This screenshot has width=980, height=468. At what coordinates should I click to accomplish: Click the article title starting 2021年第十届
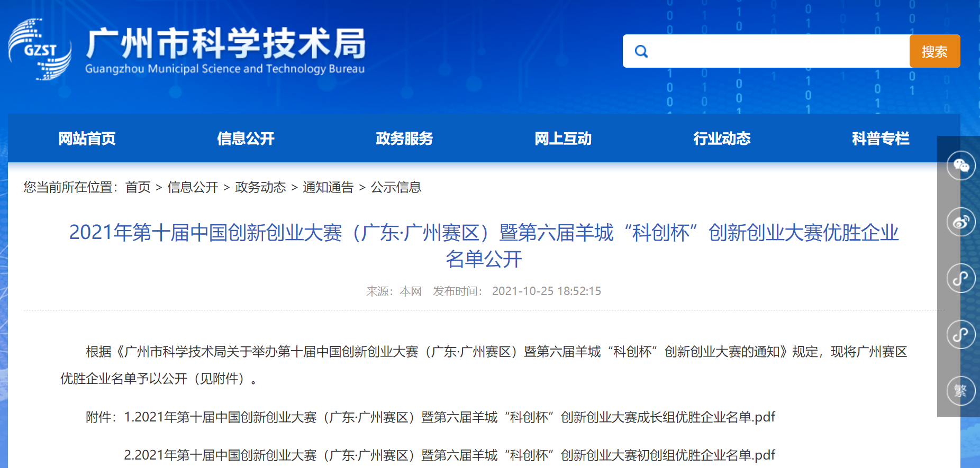484,246
